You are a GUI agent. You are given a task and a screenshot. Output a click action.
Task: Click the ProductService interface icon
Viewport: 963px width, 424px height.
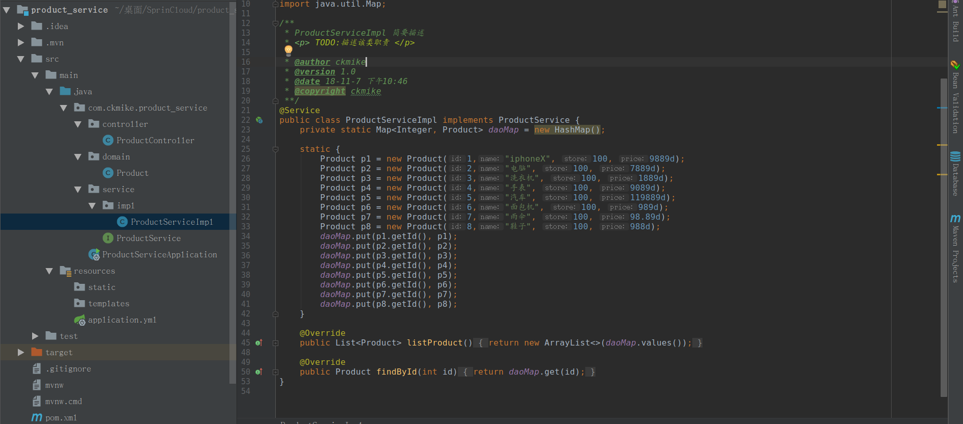(x=108, y=238)
